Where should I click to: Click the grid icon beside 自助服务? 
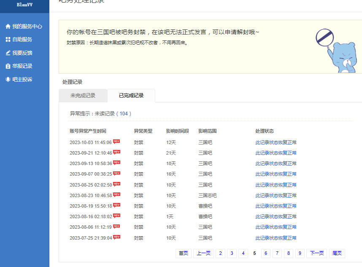coord(8,40)
